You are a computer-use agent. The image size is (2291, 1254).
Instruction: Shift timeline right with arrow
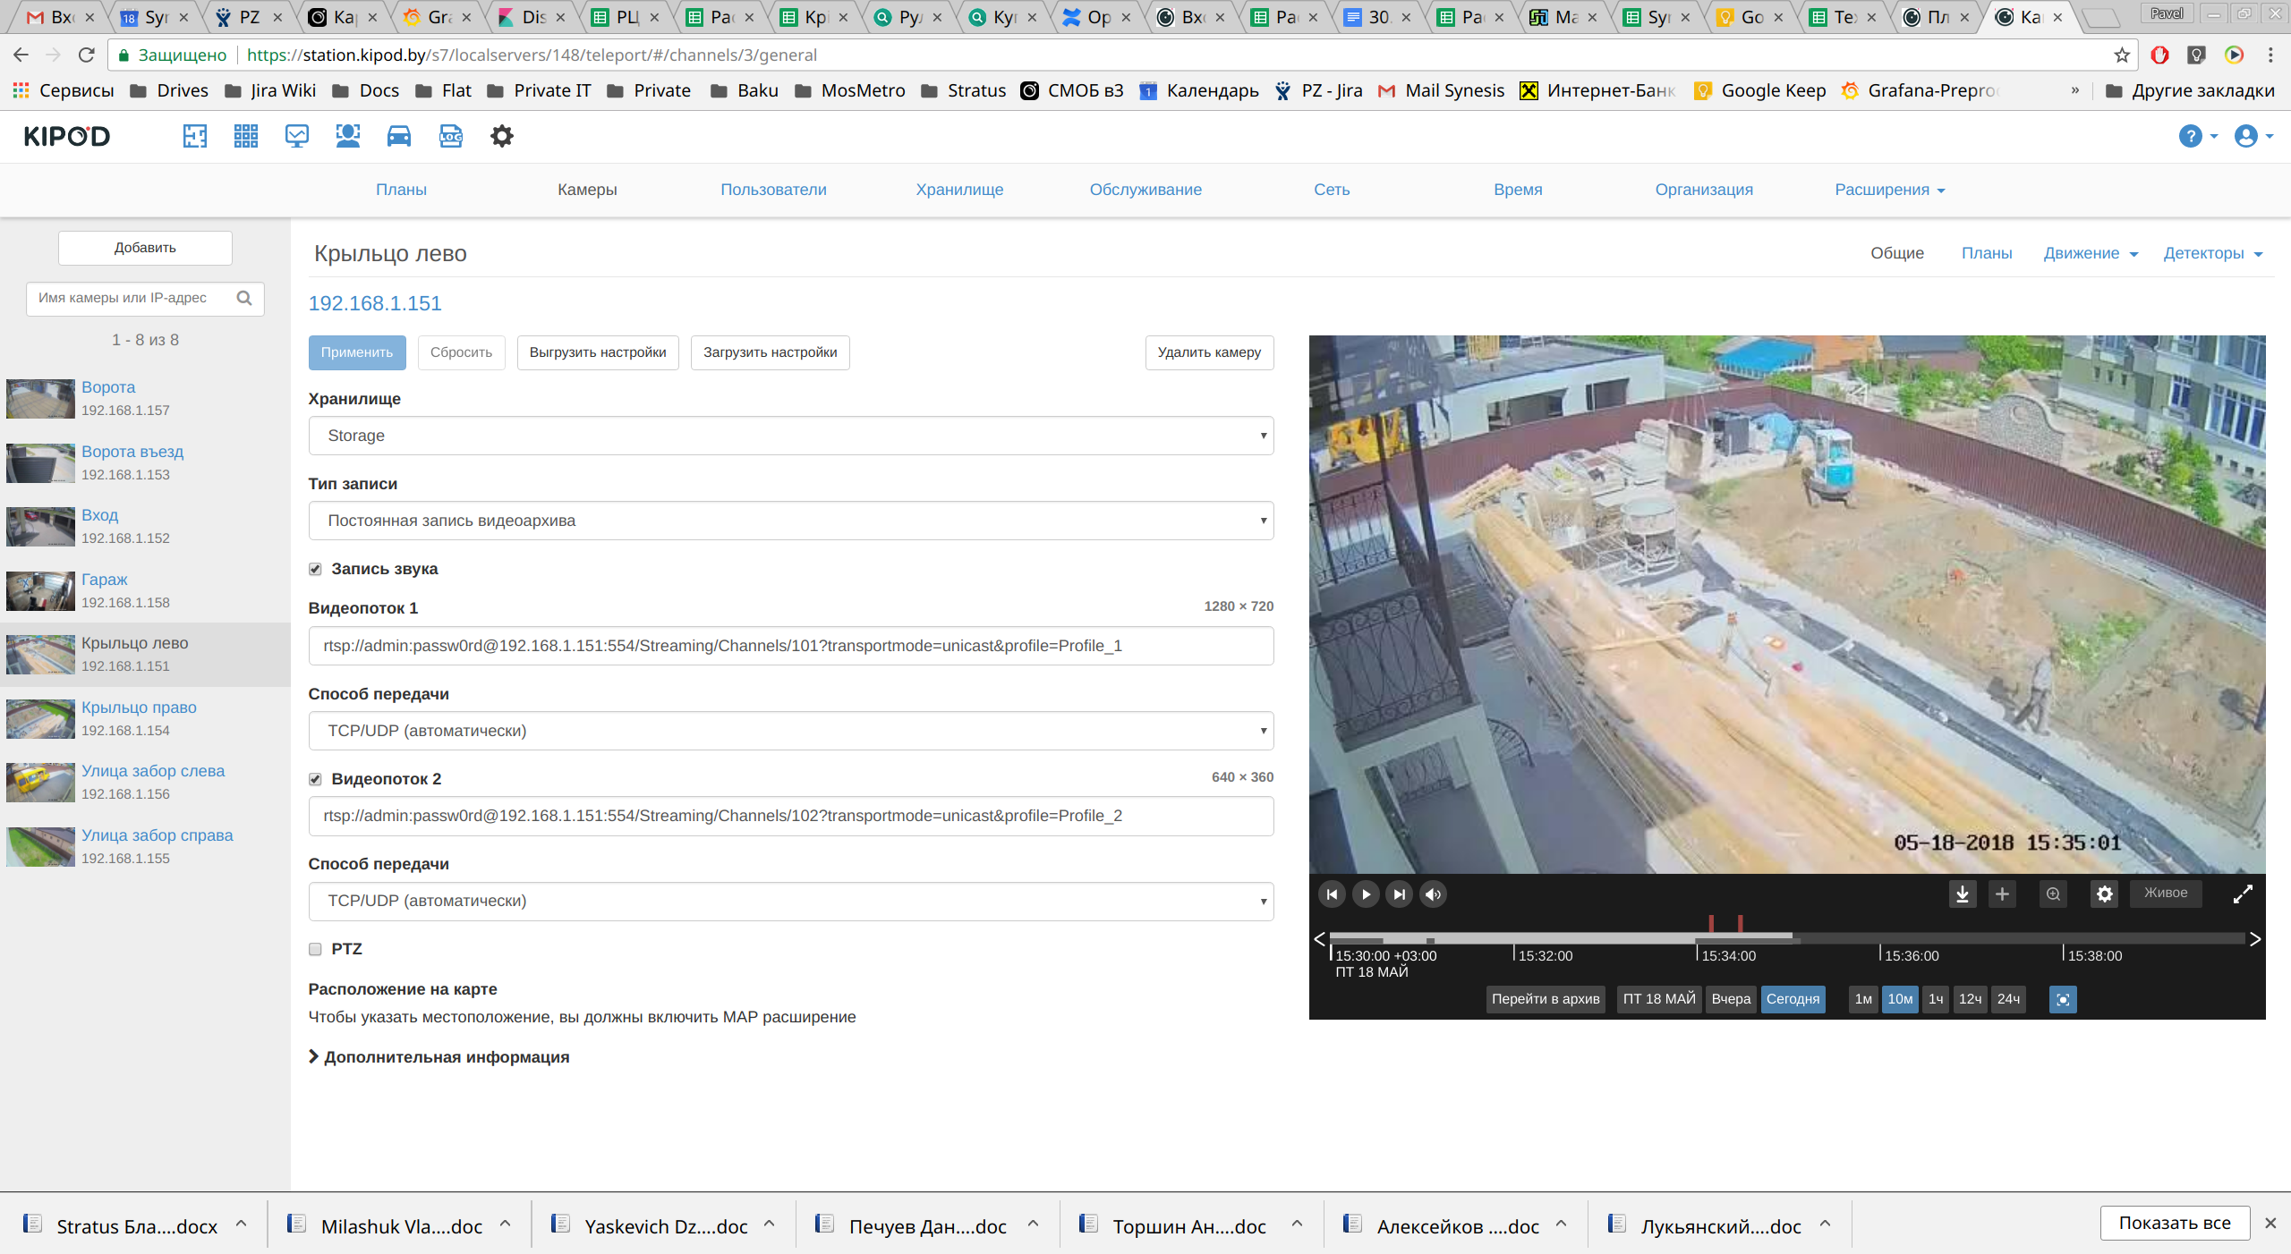click(2255, 938)
